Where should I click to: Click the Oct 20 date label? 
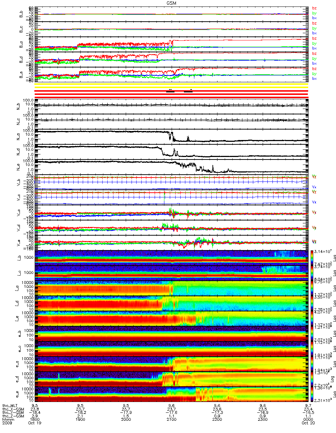tap(308, 423)
